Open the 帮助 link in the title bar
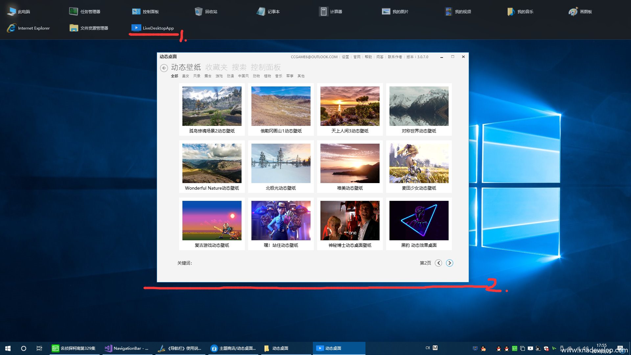The width and height of the screenshot is (631, 355). (x=368, y=57)
